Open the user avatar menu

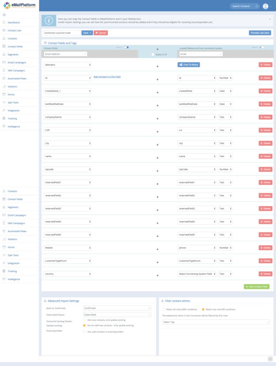click(x=266, y=6)
